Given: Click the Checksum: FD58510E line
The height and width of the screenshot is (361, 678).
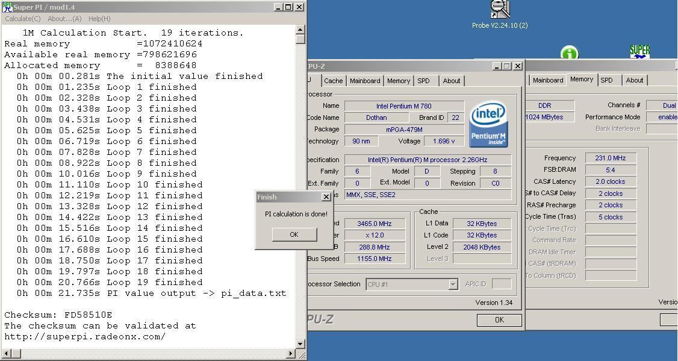Looking at the screenshot, I should click(x=58, y=315).
